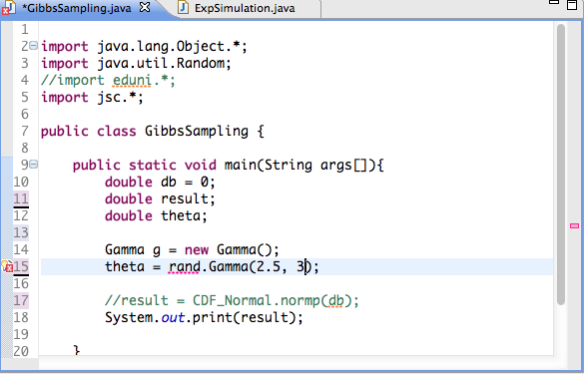Close the GibbsSampling.java editor tab
This screenshot has width=584, height=374.
[x=145, y=7]
